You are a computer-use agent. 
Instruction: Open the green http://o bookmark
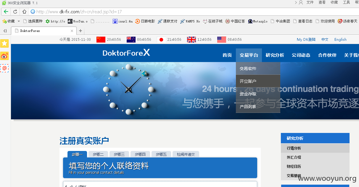click(x=55, y=21)
